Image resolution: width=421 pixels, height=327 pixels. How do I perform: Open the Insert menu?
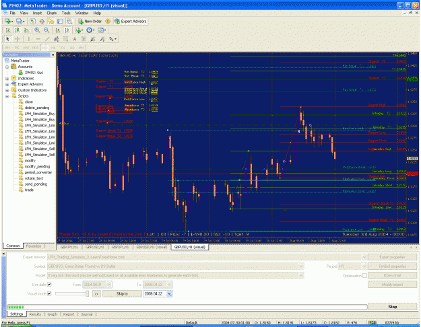click(x=37, y=13)
